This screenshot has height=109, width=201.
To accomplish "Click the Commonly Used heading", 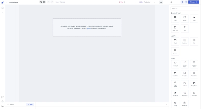I will pyautogui.click(x=176, y=13).
